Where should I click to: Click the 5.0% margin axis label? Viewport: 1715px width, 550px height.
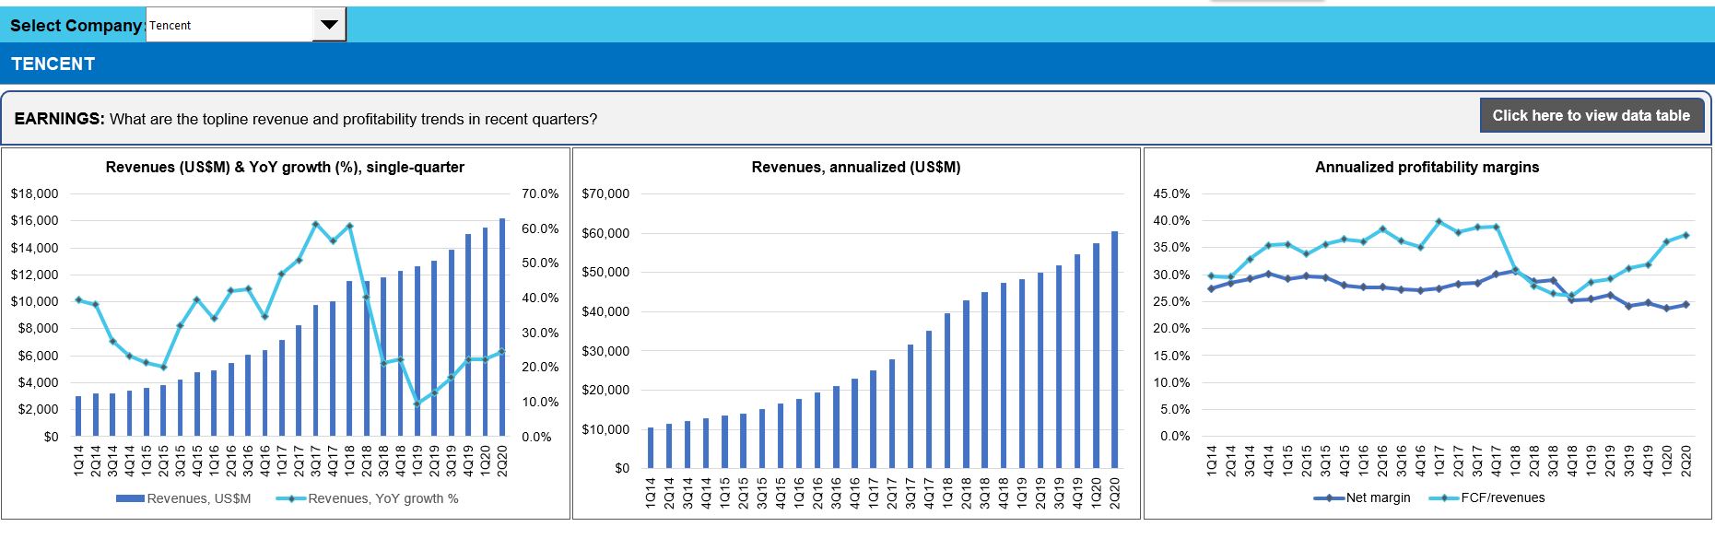1175,409
